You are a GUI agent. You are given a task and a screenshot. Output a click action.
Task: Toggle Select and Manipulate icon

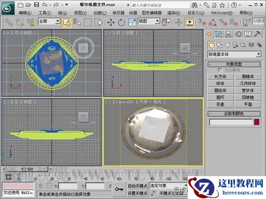pyautogui.click(x=179, y=22)
